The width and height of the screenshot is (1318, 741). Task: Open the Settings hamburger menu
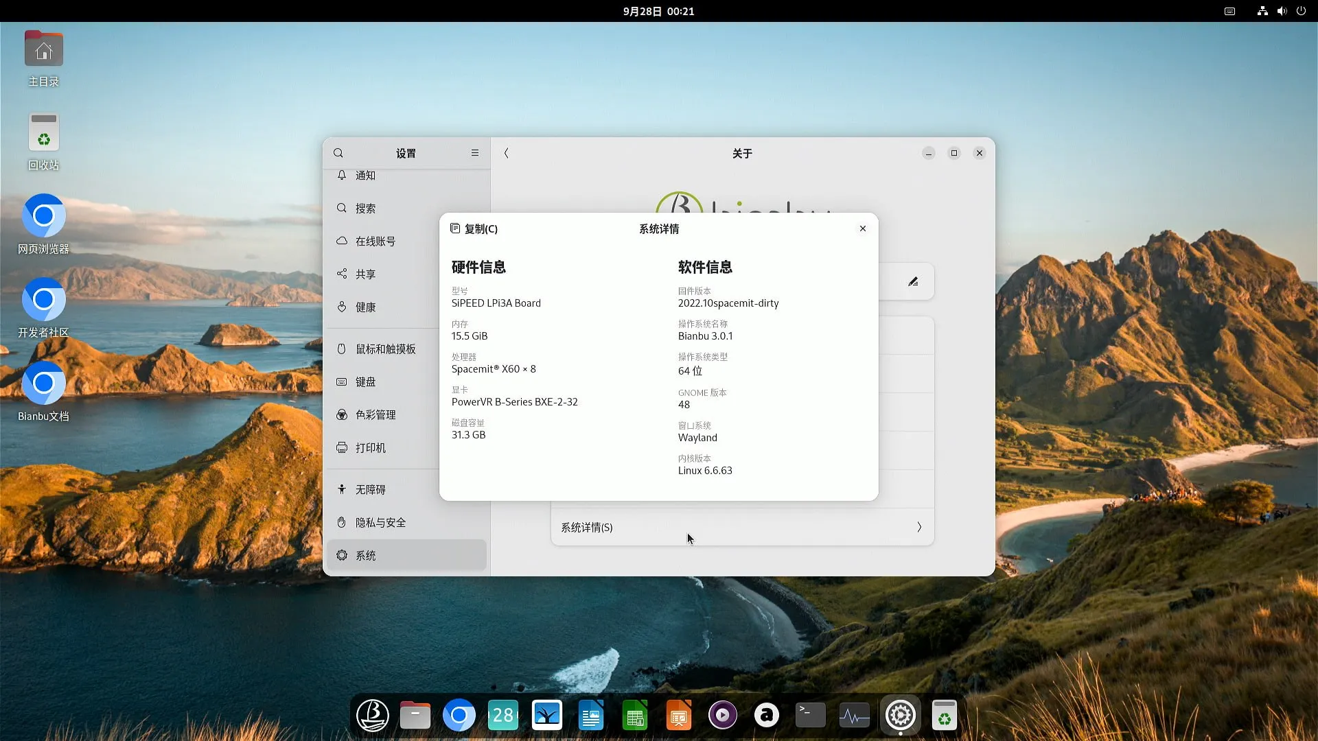[x=474, y=153]
